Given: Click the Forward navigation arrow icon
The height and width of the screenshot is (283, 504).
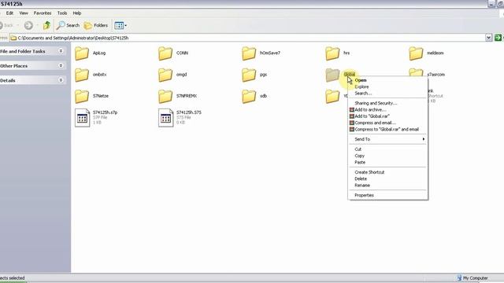Looking at the screenshot, I should 28,25.
